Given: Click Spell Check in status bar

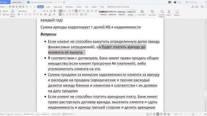Looking at the screenshot, I should point(68,114).
